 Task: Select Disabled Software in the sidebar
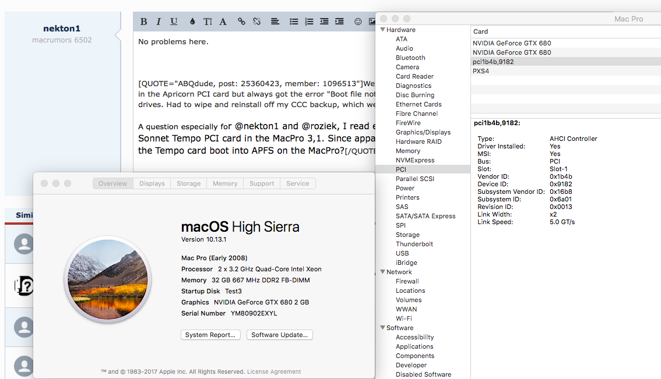[423, 374]
